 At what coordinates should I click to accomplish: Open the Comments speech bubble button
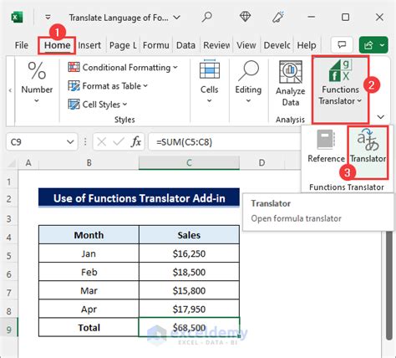click(x=342, y=45)
